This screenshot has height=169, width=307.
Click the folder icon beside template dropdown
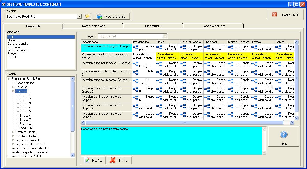(x=87, y=16)
